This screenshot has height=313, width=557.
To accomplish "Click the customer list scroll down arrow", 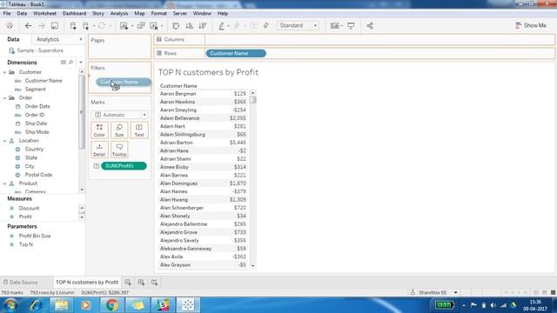I will pyautogui.click(x=253, y=265).
